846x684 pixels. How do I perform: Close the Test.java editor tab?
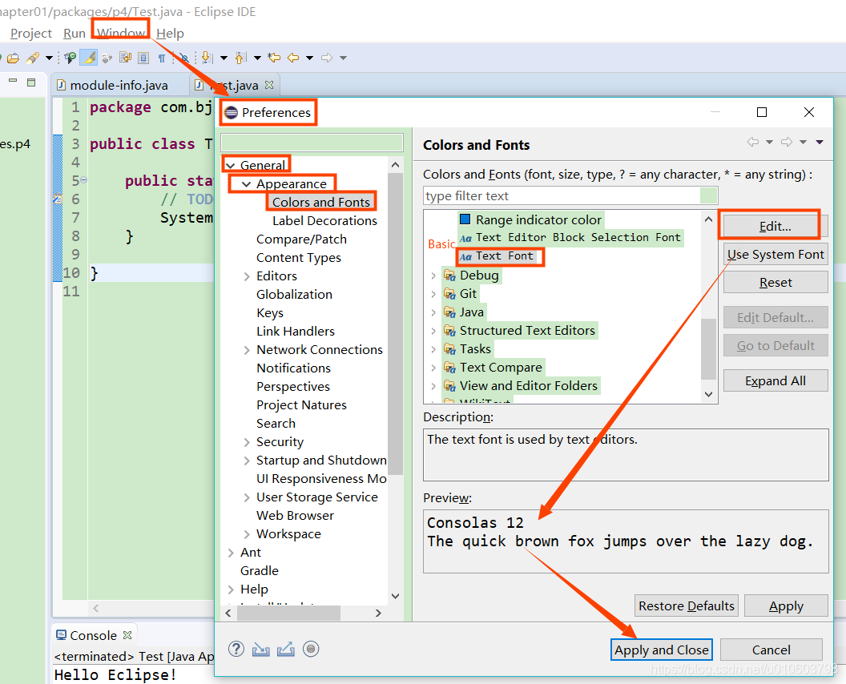[x=269, y=85]
